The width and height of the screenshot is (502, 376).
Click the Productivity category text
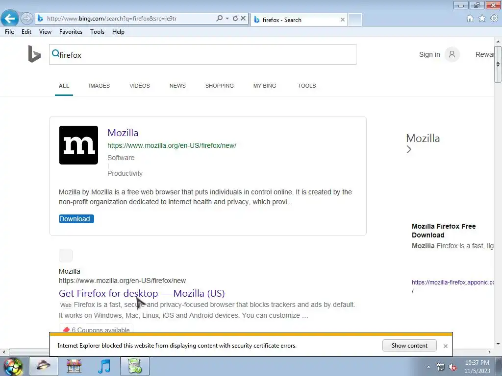point(125,173)
